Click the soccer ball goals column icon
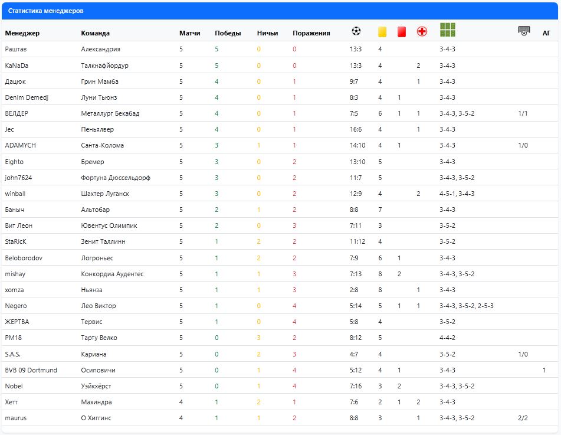Screen dimensions: 561x435 point(356,31)
